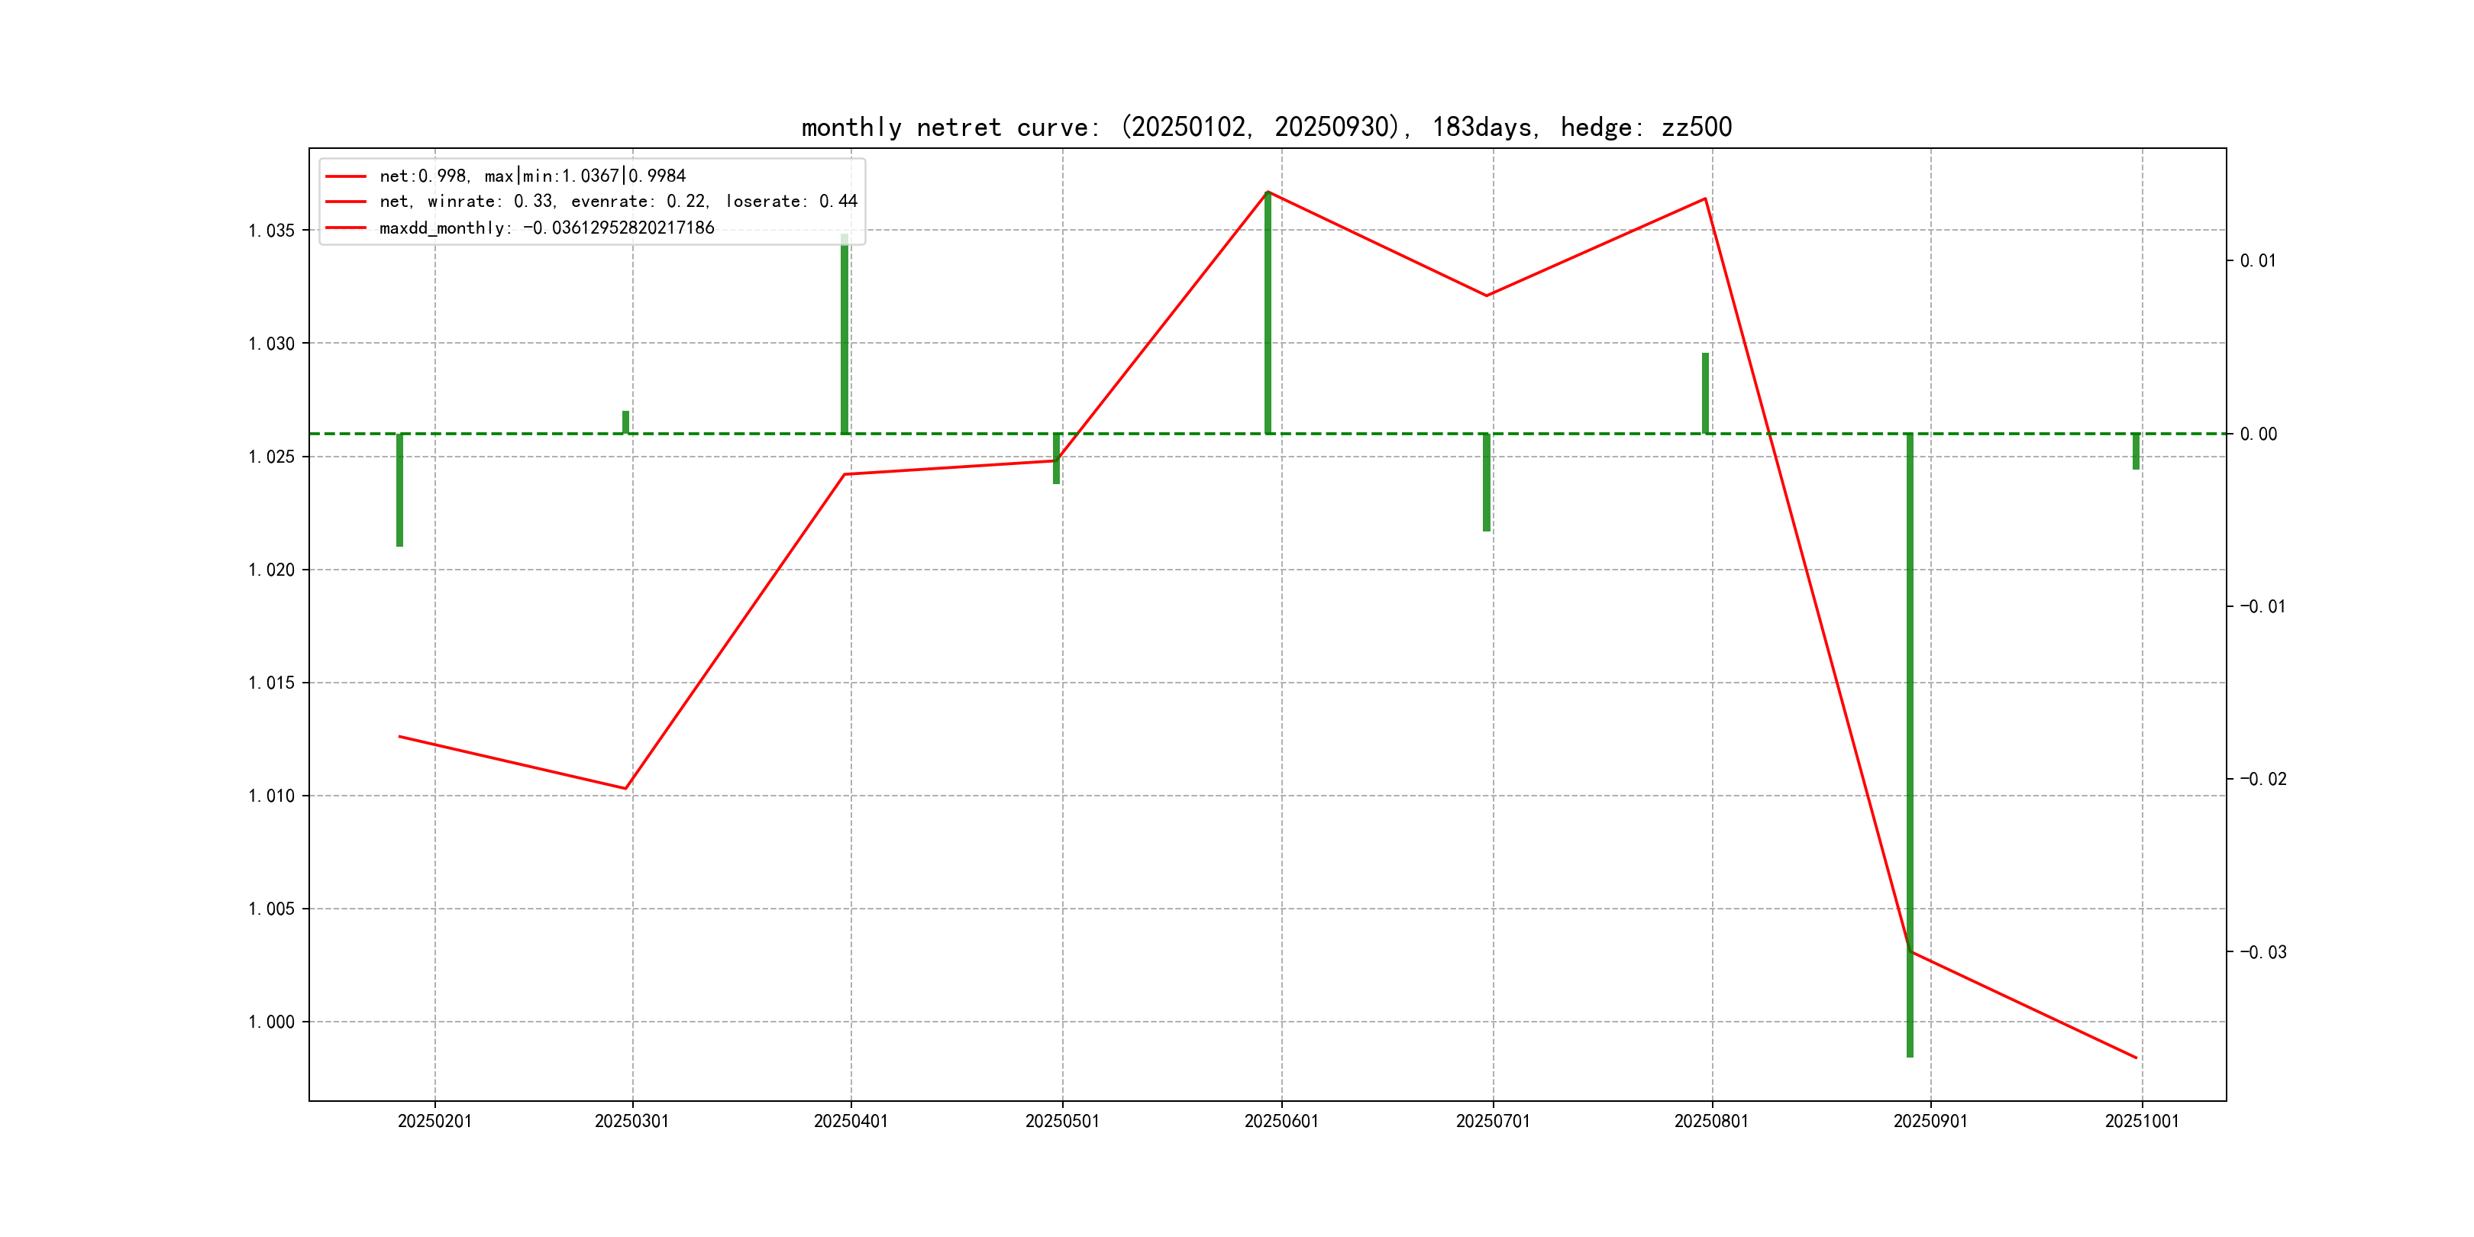Click the 0.00 right axis label

coord(2258,434)
